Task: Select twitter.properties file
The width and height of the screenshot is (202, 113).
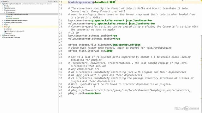Action: tap(14, 19)
